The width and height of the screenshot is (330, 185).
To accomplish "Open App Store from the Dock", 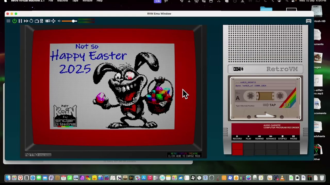I will click(144, 178).
